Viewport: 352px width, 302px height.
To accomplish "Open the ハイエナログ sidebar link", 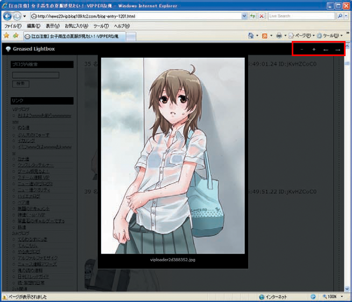I will tap(29, 196).
